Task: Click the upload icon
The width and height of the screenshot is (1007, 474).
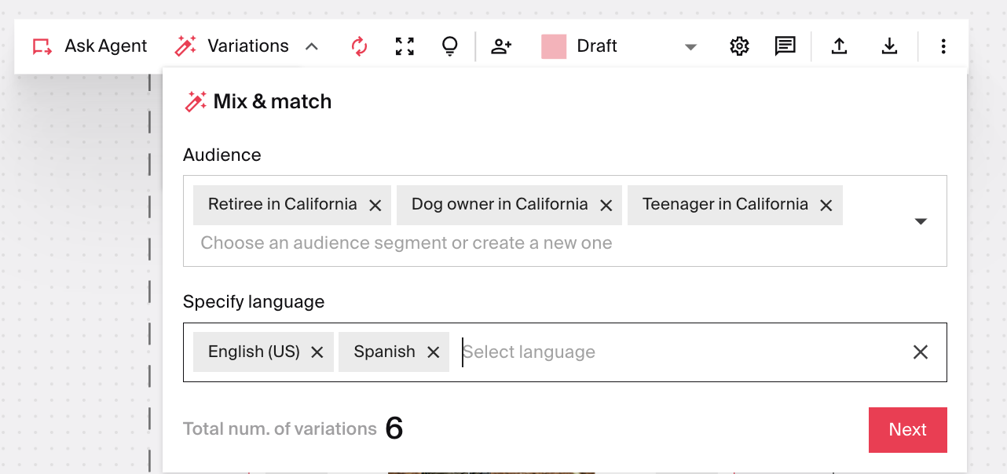Action: 839,46
